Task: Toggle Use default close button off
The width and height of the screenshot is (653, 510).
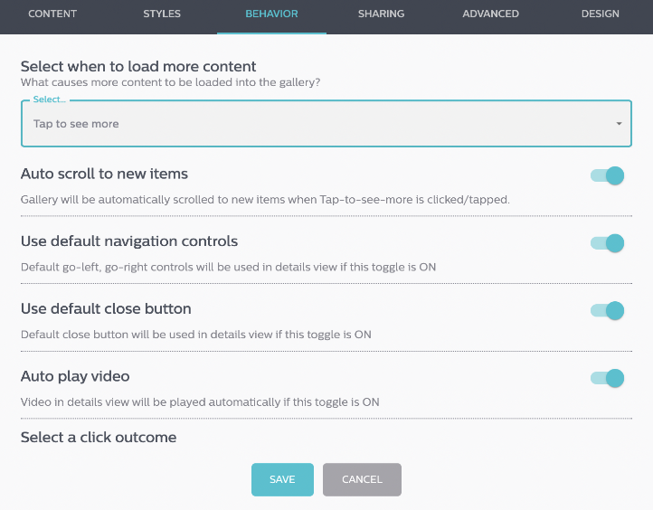Action: (607, 310)
